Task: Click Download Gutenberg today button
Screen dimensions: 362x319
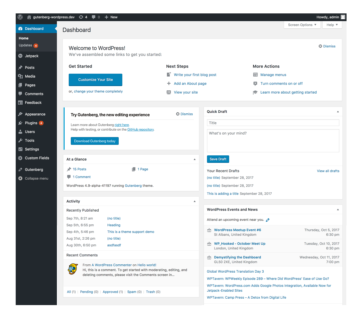Action: pyautogui.click(x=95, y=141)
